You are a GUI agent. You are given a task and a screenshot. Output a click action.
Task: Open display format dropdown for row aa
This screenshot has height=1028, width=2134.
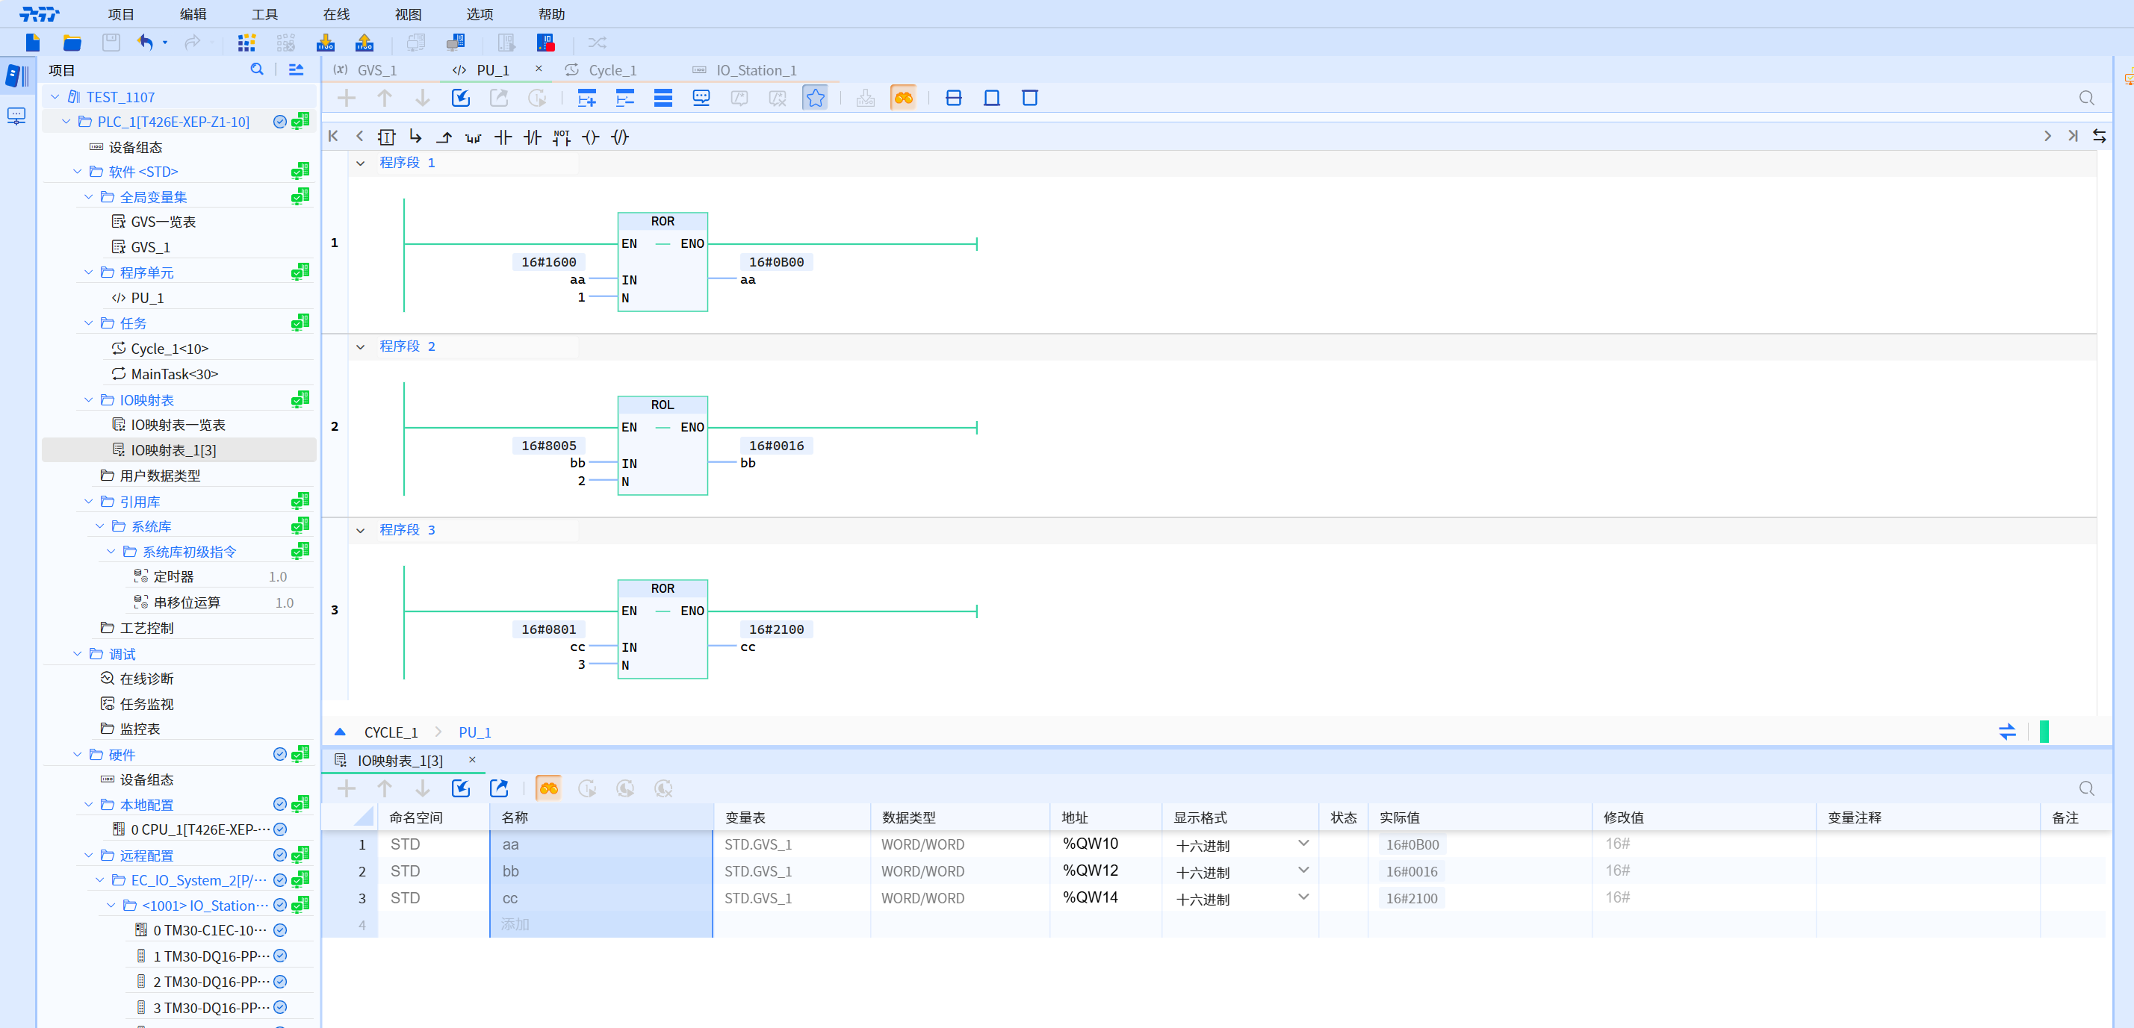pos(1303,844)
